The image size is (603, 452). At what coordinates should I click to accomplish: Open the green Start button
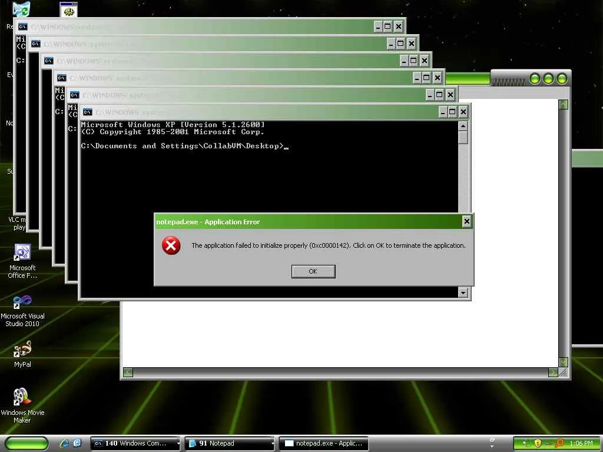[x=27, y=443]
